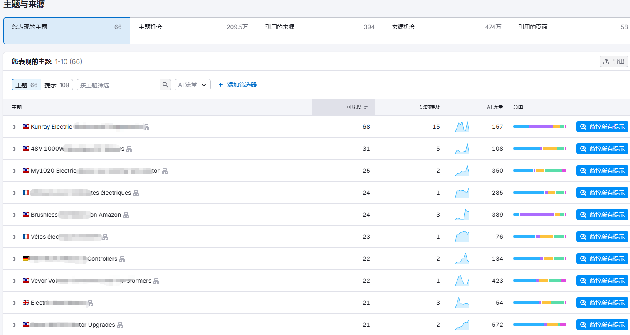Click the hierarchy icon in Vevor Vol row
The height and width of the screenshot is (335, 630).
pos(156,281)
